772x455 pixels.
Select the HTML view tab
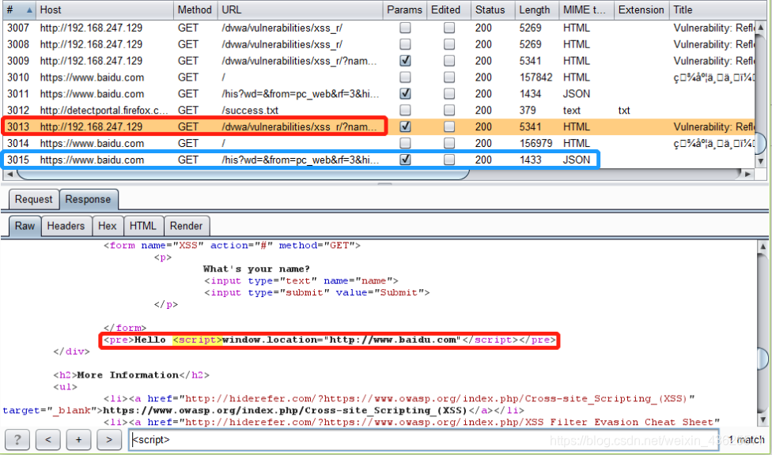(143, 226)
